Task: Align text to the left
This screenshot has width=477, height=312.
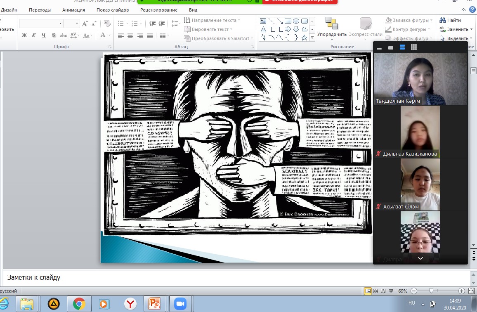Action: point(121,35)
